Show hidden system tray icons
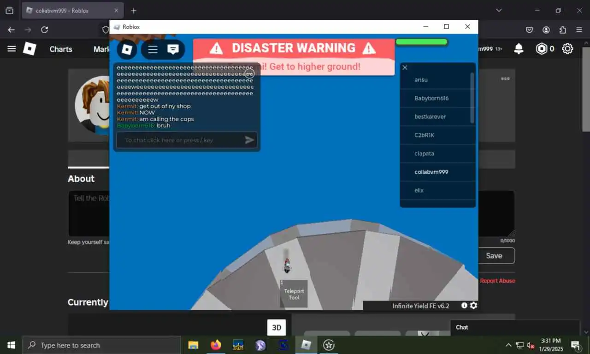 pyautogui.click(x=508, y=345)
